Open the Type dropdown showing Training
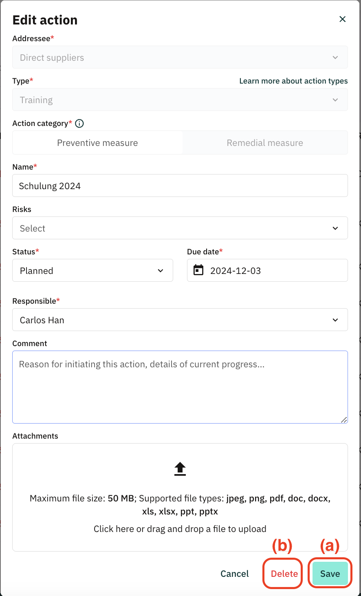The height and width of the screenshot is (596, 361). click(x=180, y=100)
